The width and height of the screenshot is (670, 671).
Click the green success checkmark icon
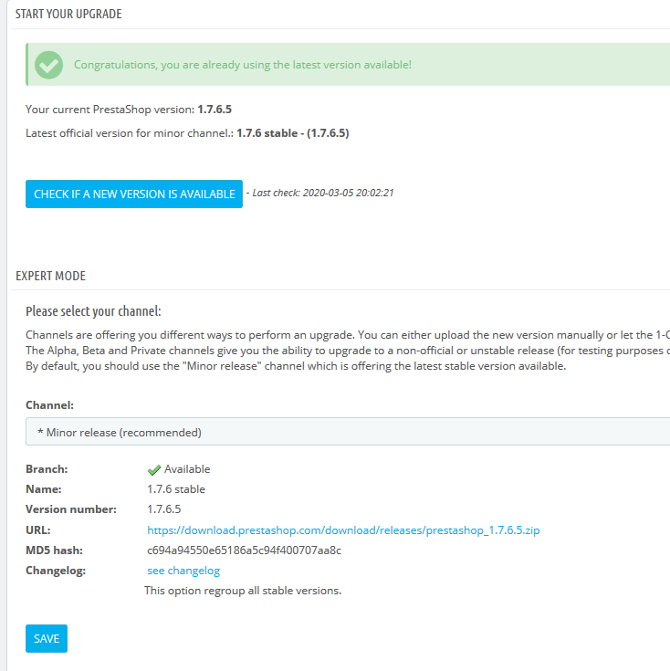48,65
